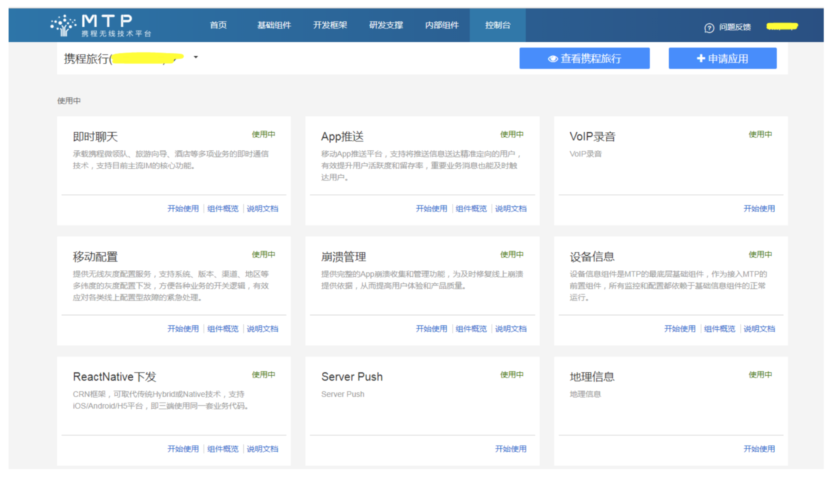Go to 首页 in top navigation

218,25
